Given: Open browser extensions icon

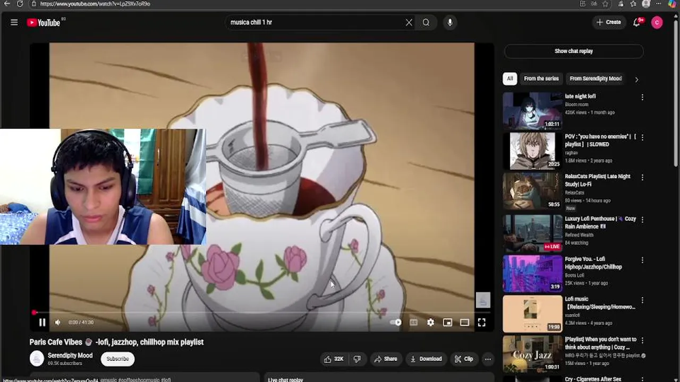Looking at the screenshot, I should [620, 4].
